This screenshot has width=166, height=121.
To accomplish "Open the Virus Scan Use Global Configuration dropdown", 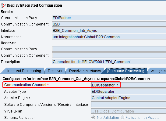I will pos(129,111).
